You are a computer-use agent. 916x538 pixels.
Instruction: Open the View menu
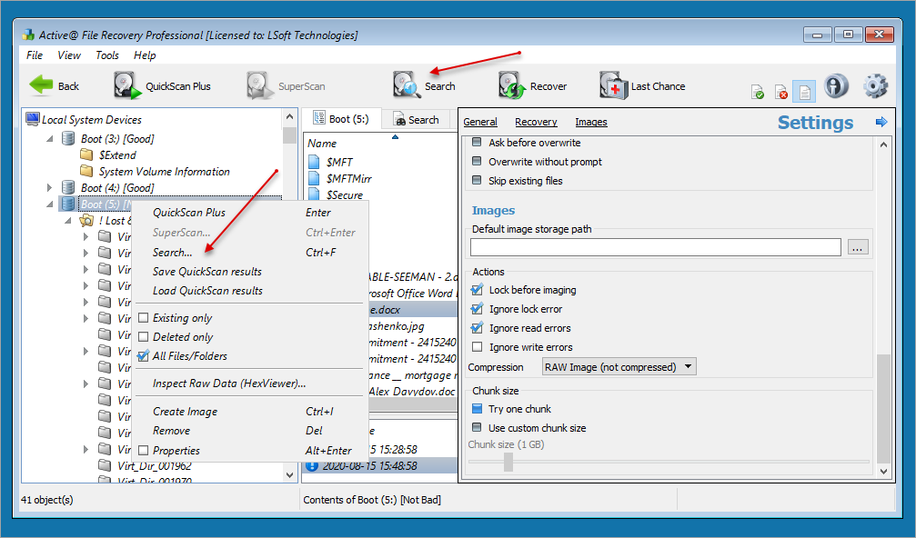69,55
